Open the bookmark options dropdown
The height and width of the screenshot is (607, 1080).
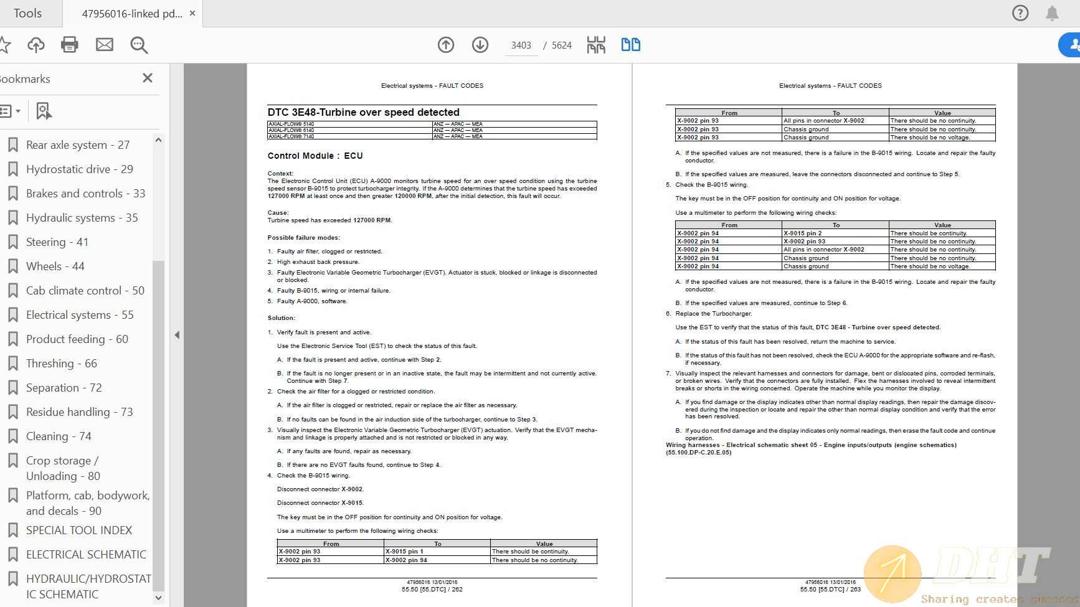click(x=10, y=111)
